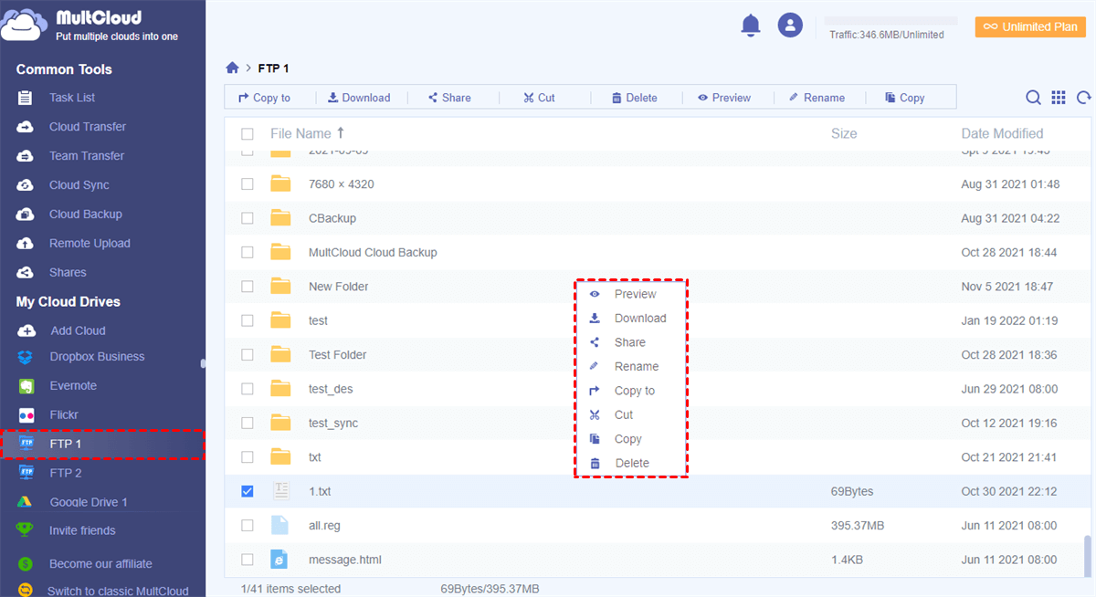Click Invite friends trophy item
Viewport: 1096px width, 597px height.
[82, 530]
